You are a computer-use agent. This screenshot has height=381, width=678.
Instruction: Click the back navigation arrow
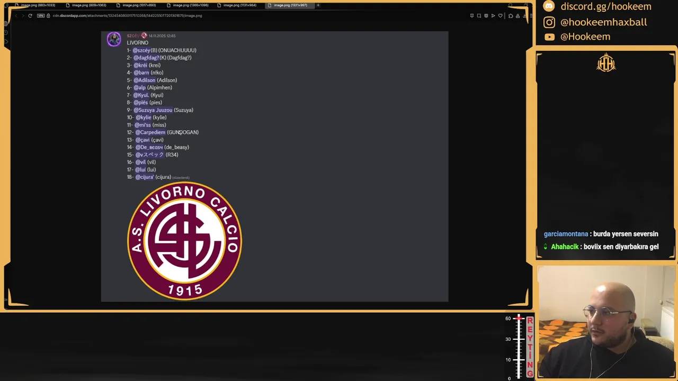[x=15, y=15]
